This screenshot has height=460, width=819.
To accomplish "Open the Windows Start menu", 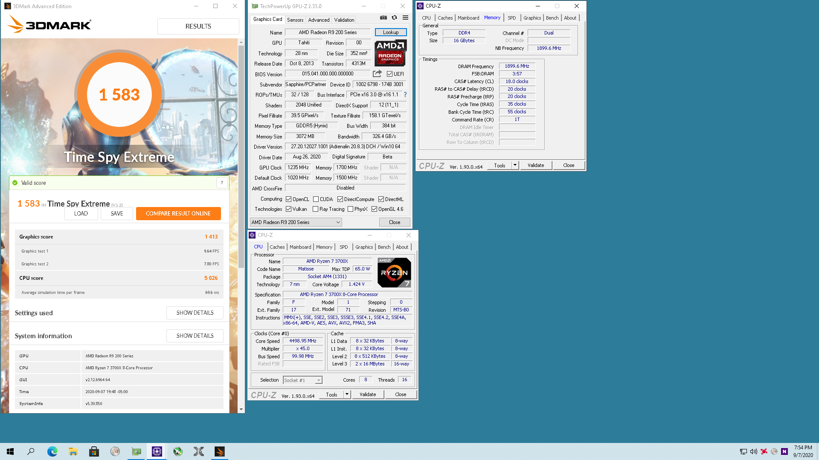I will [x=10, y=451].
